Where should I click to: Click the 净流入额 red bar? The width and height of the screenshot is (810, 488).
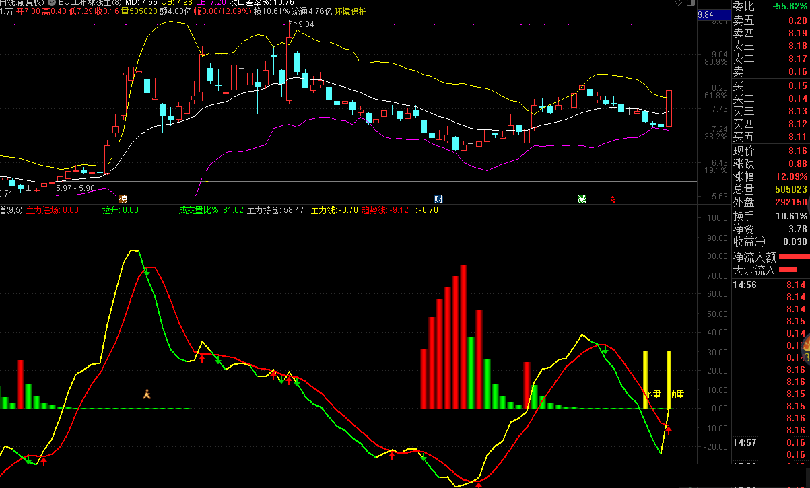[795, 257]
